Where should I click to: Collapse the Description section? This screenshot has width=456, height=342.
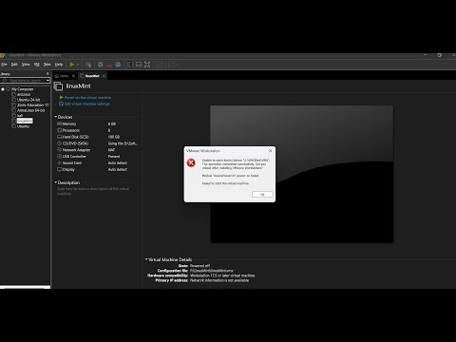[56, 182]
